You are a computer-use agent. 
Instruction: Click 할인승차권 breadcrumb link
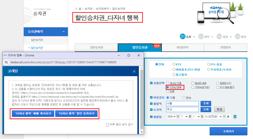118,9
